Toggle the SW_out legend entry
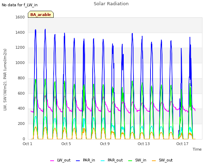 162,160
